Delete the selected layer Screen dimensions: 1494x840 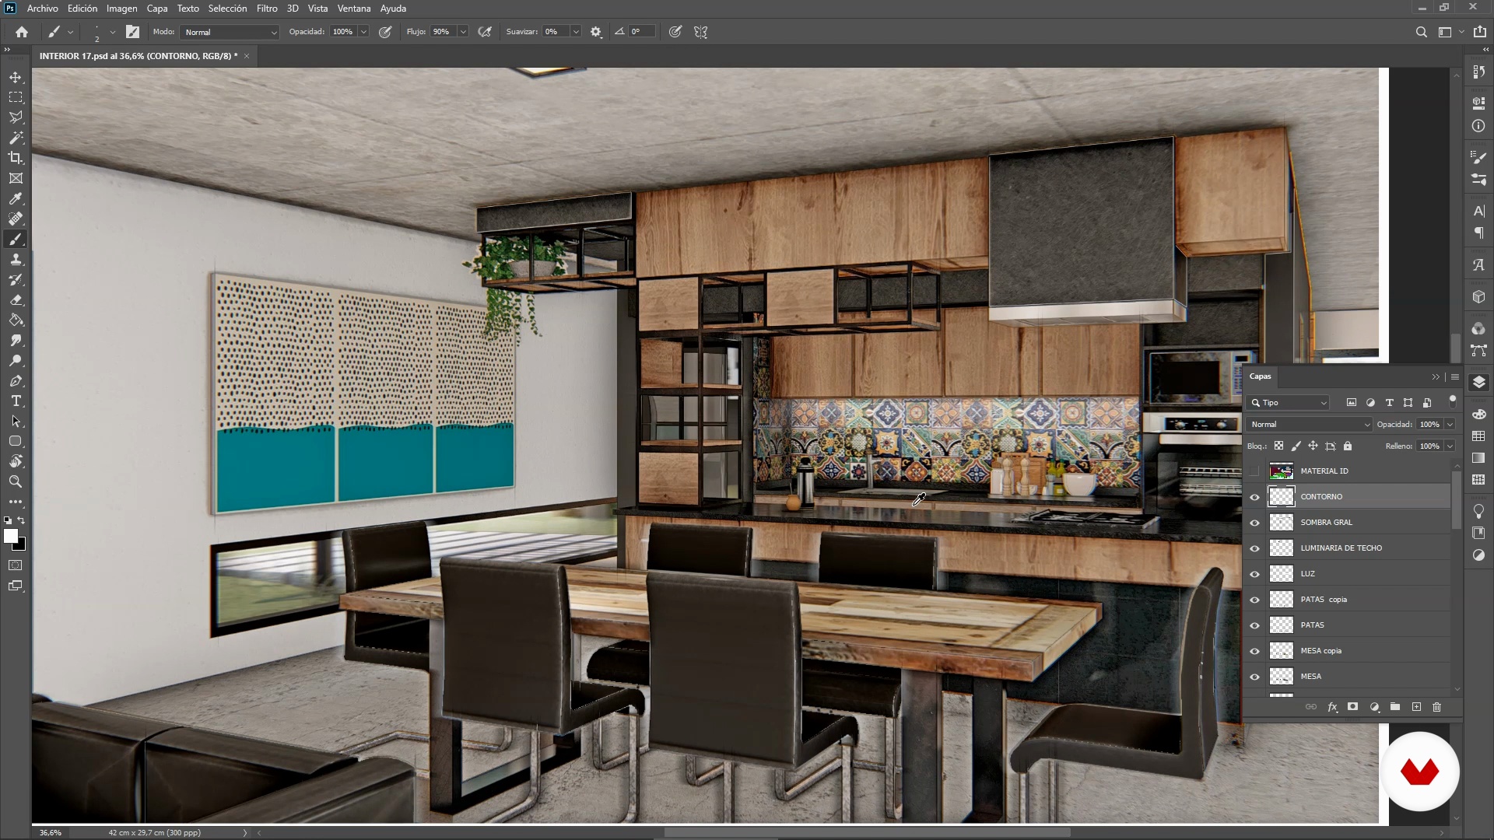pos(1437,707)
